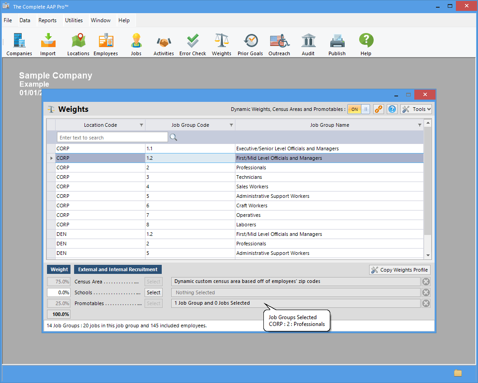This screenshot has height=383, width=478.
Task: Click the grid scroll up arrow
Action: coord(428,123)
